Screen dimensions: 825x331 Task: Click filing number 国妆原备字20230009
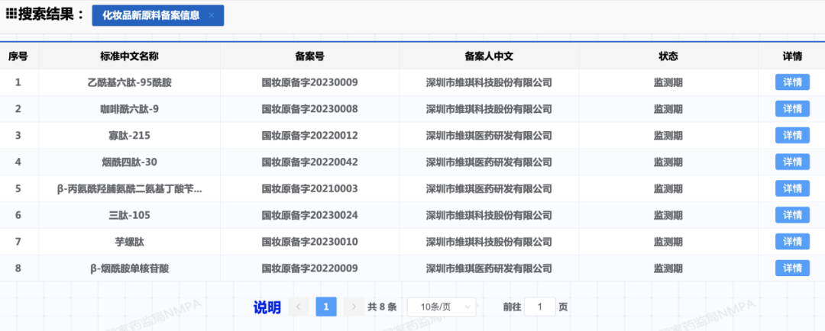click(x=309, y=82)
